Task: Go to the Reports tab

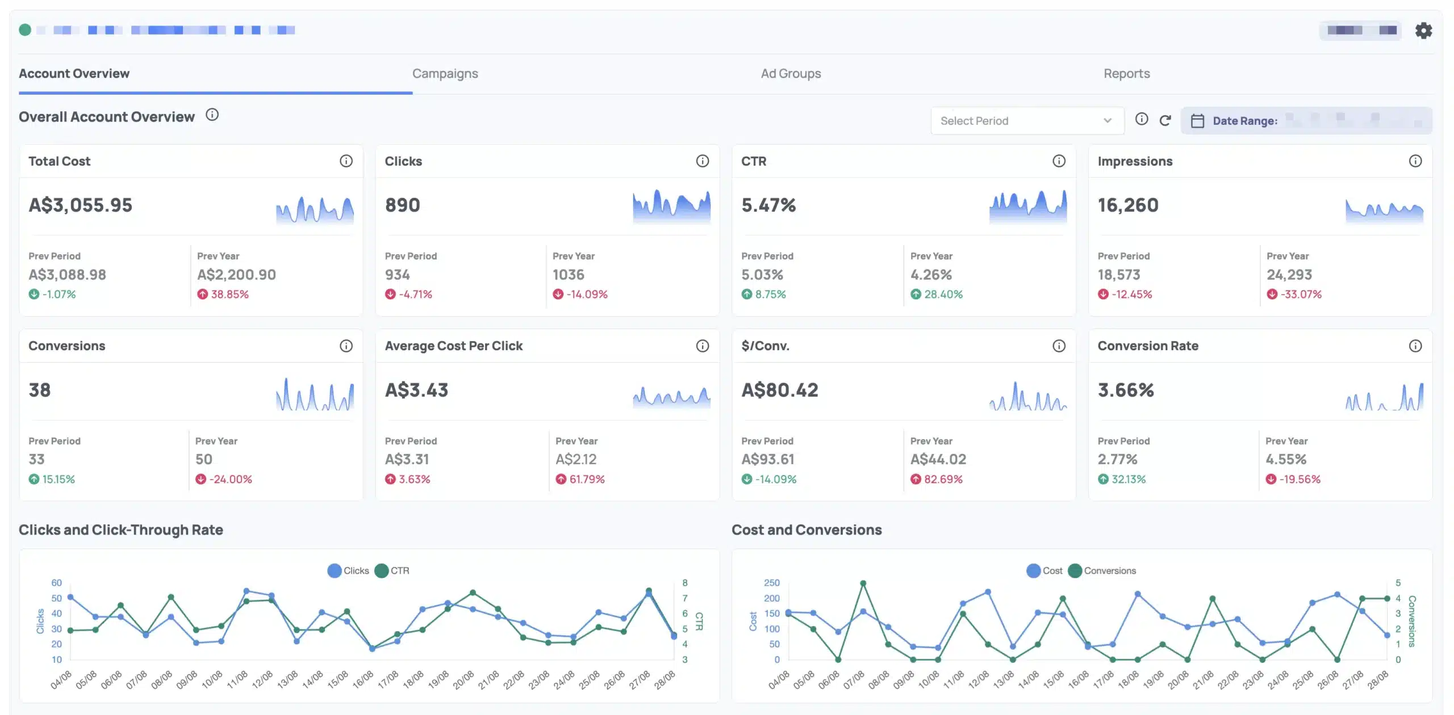Action: pyautogui.click(x=1126, y=74)
